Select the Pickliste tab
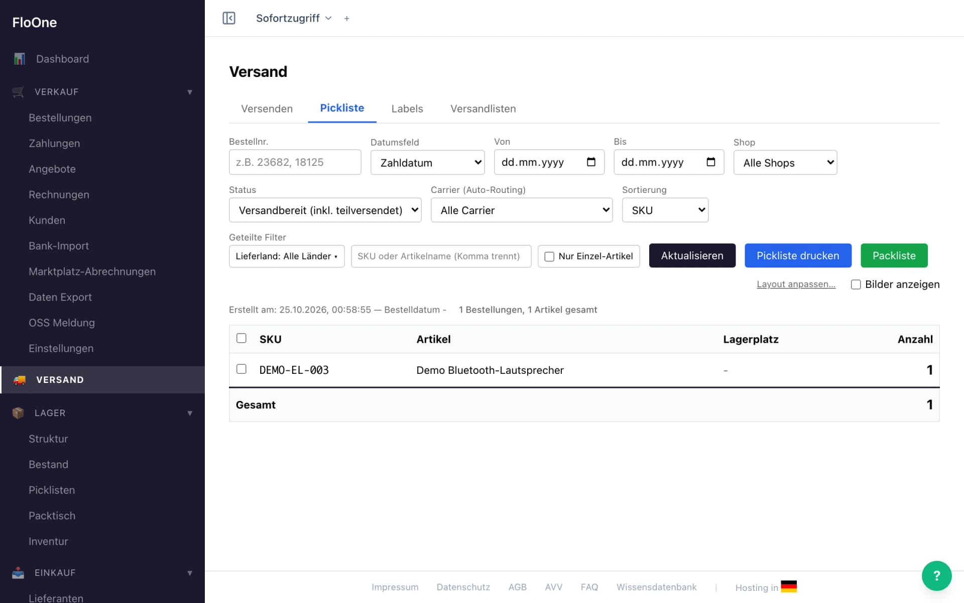The height and width of the screenshot is (603, 964). coord(342,108)
